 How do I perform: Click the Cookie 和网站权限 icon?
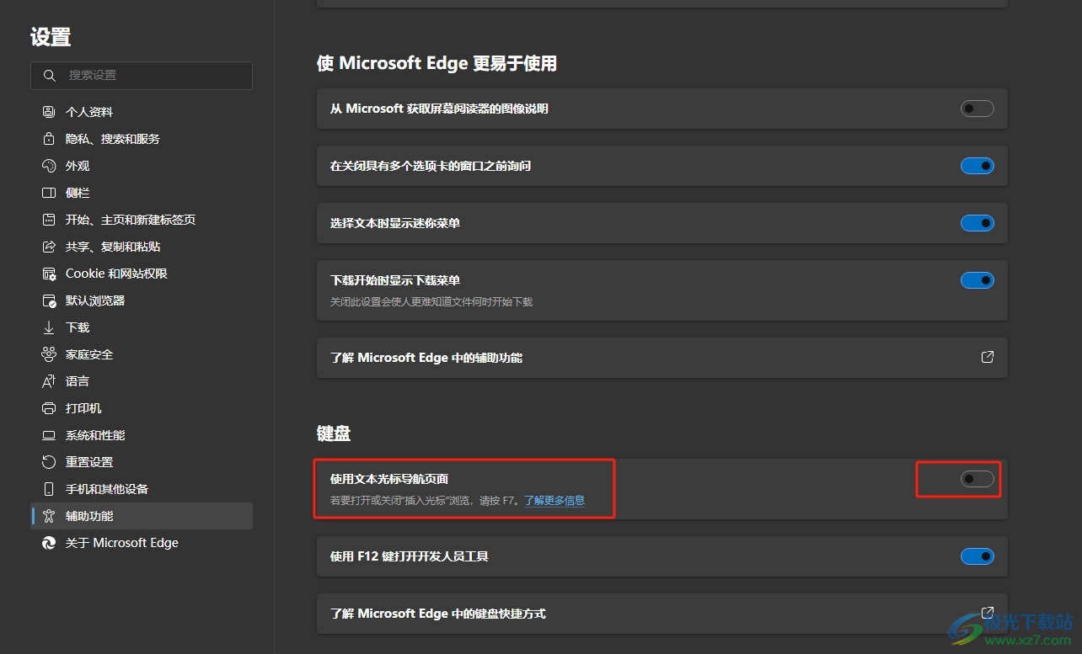click(49, 274)
